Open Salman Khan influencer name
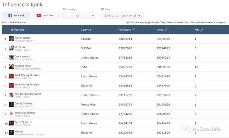The height and width of the screenshot is (138, 229). click(x=23, y=66)
